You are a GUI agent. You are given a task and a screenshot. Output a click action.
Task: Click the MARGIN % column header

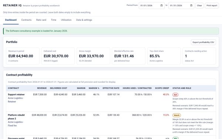[94, 88]
